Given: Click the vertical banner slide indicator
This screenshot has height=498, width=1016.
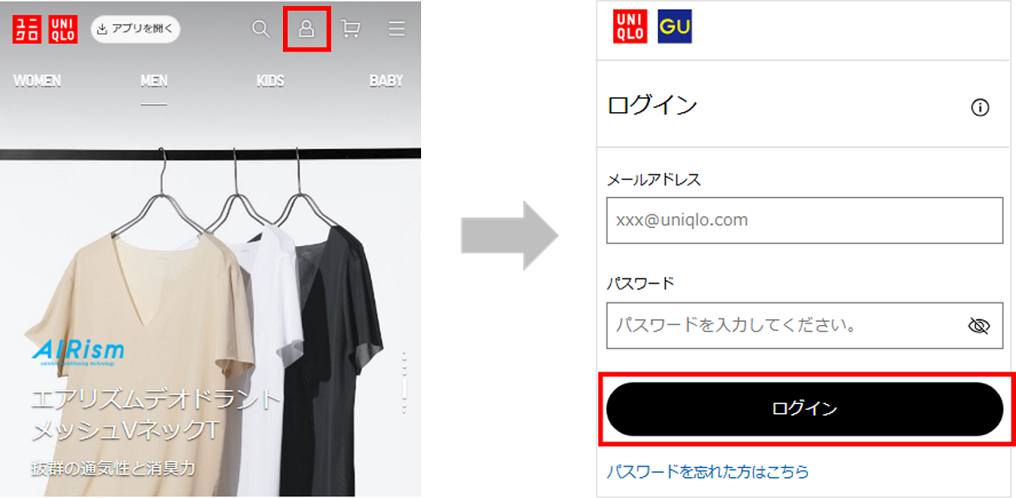Looking at the screenshot, I should click(404, 383).
